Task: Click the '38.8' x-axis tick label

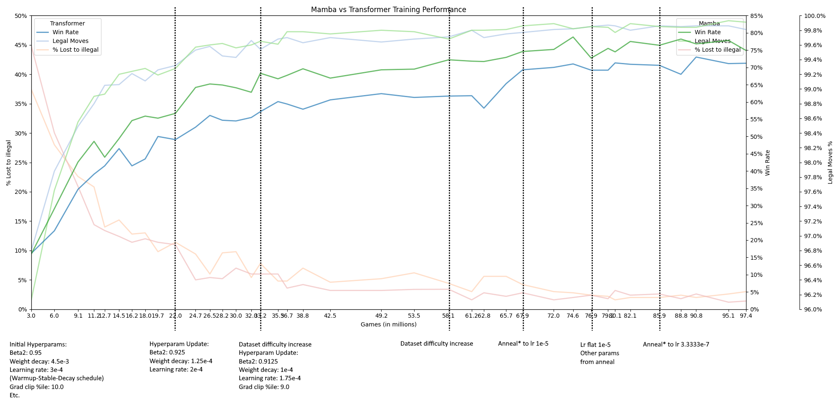Action: tap(303, 316)
